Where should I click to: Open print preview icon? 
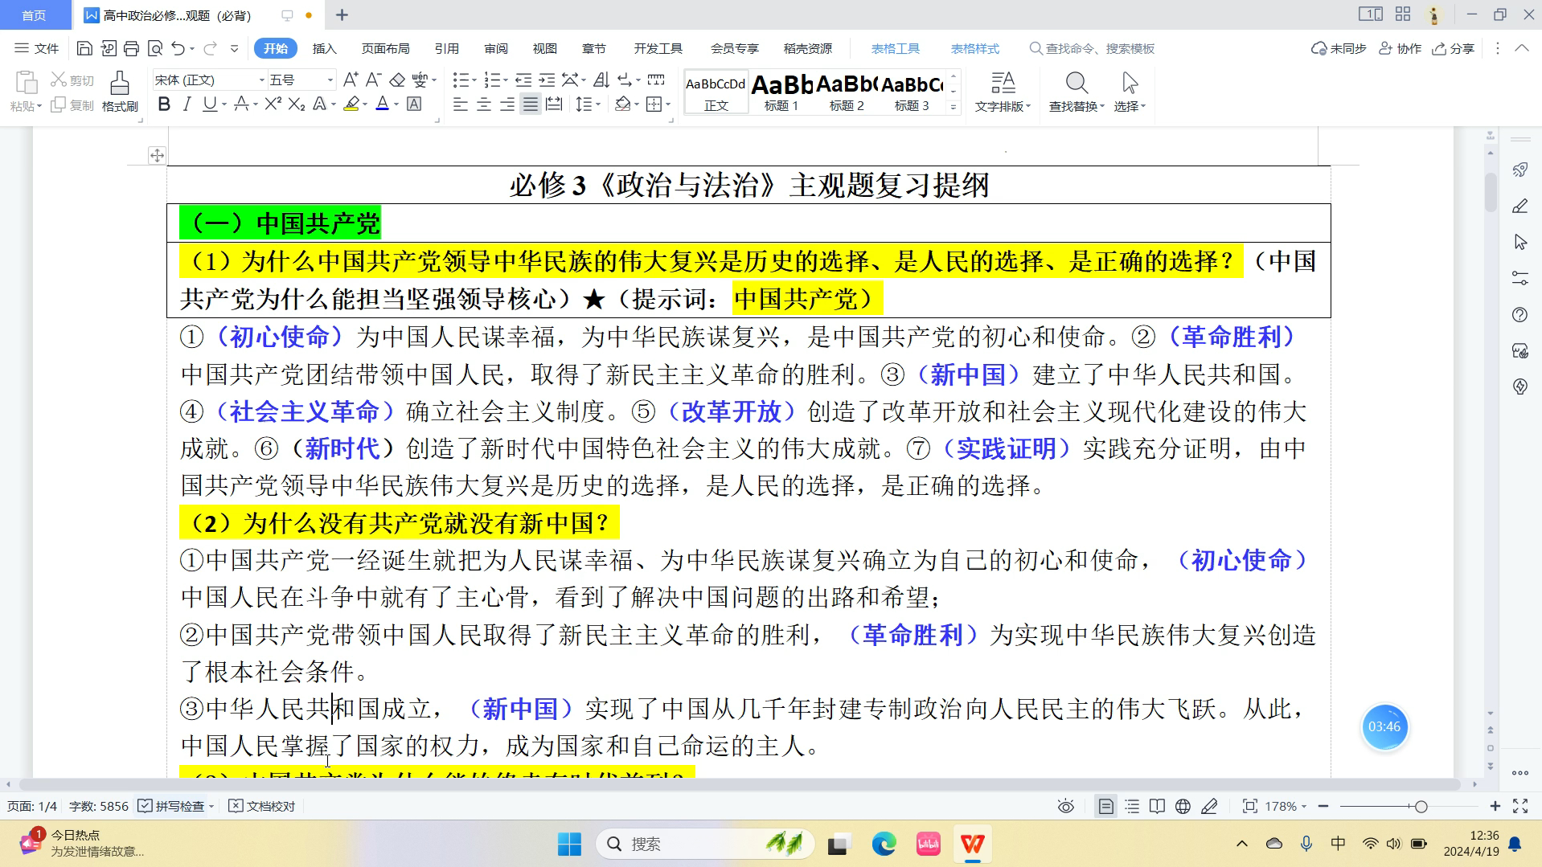pos(155,48)
